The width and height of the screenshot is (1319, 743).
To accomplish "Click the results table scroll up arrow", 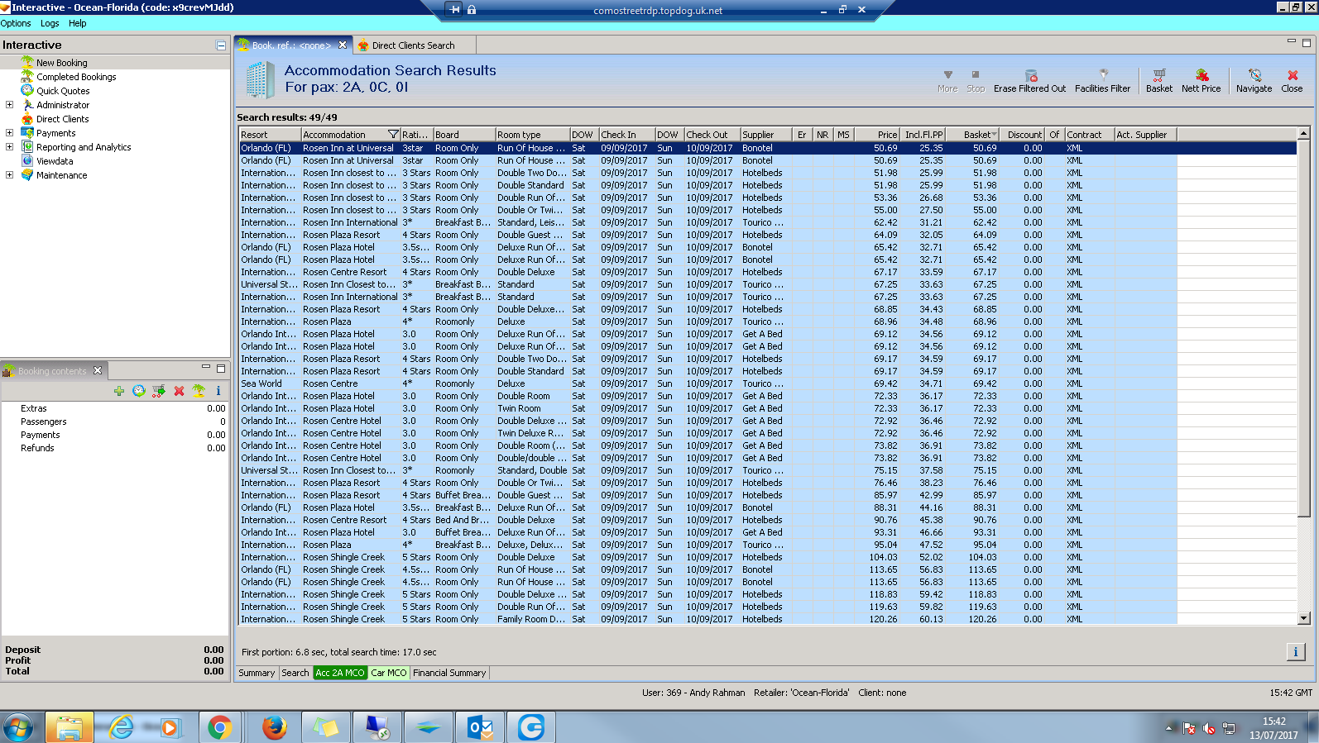I will pos(1303,134).
